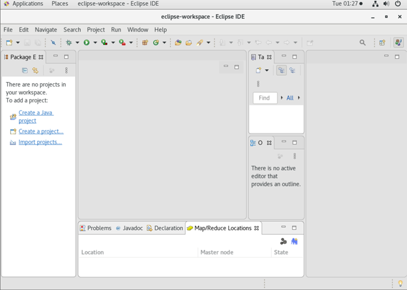Open the Task List view menu dots
Screen dimensions: 407x290
pos(258,84)
